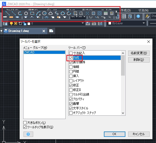Enable the 情報 toolbar checkbox
This screenshot has width=156, height=143.
(71, 67)
